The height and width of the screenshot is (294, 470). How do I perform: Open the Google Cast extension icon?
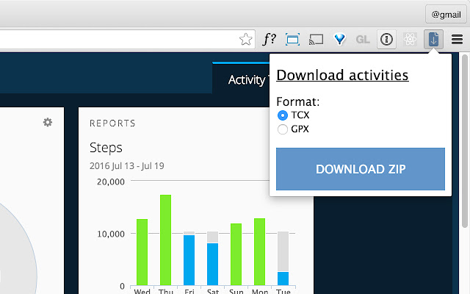click(x=316, y=40)
